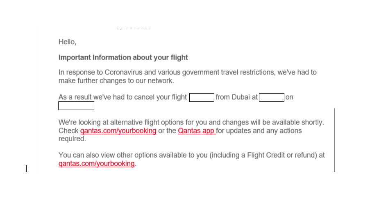
Task: Click the 'Important Information about your flight' heading
Action: [123, 57]
